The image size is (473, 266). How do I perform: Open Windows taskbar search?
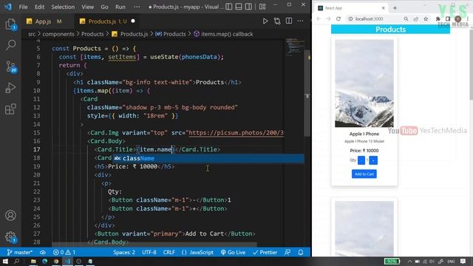tap(16, 261)
